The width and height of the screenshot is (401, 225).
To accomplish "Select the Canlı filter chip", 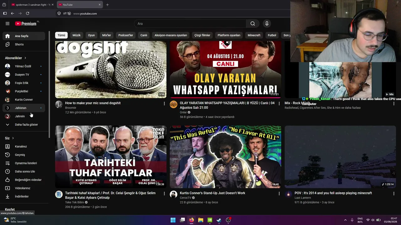I will pyautogui.click(x=144, y=35).
